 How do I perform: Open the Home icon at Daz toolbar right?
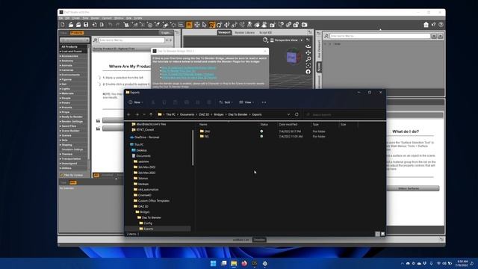pos(426,25)
